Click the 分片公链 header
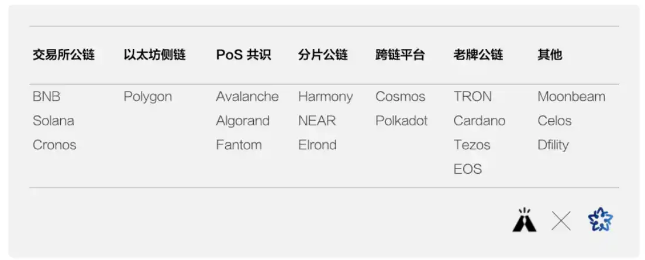This screenshot has height=260, width=645. [323, 55]
